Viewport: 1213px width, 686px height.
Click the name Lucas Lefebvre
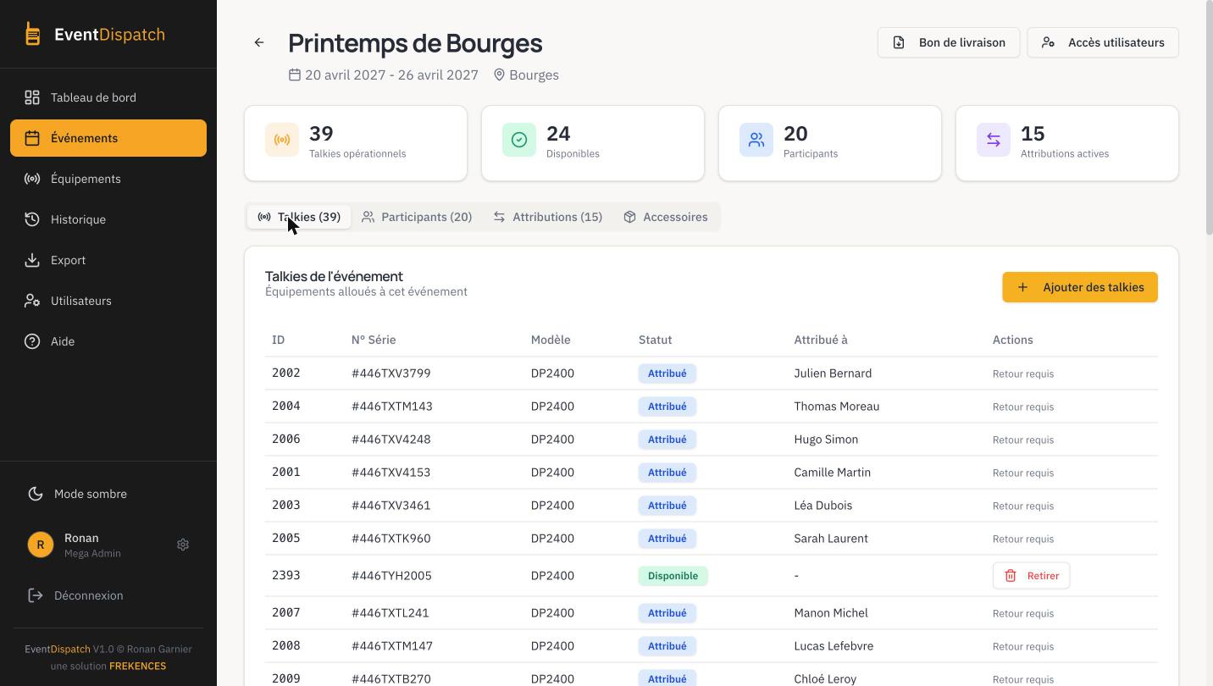[x=834, y=646]
